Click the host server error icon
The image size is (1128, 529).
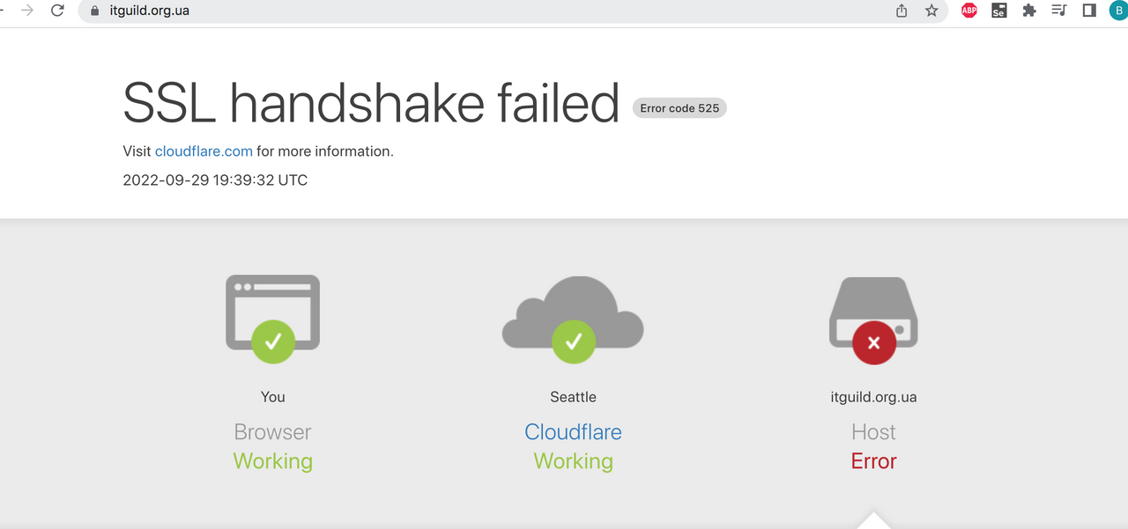pyautogui.click(x=873, y=317)
